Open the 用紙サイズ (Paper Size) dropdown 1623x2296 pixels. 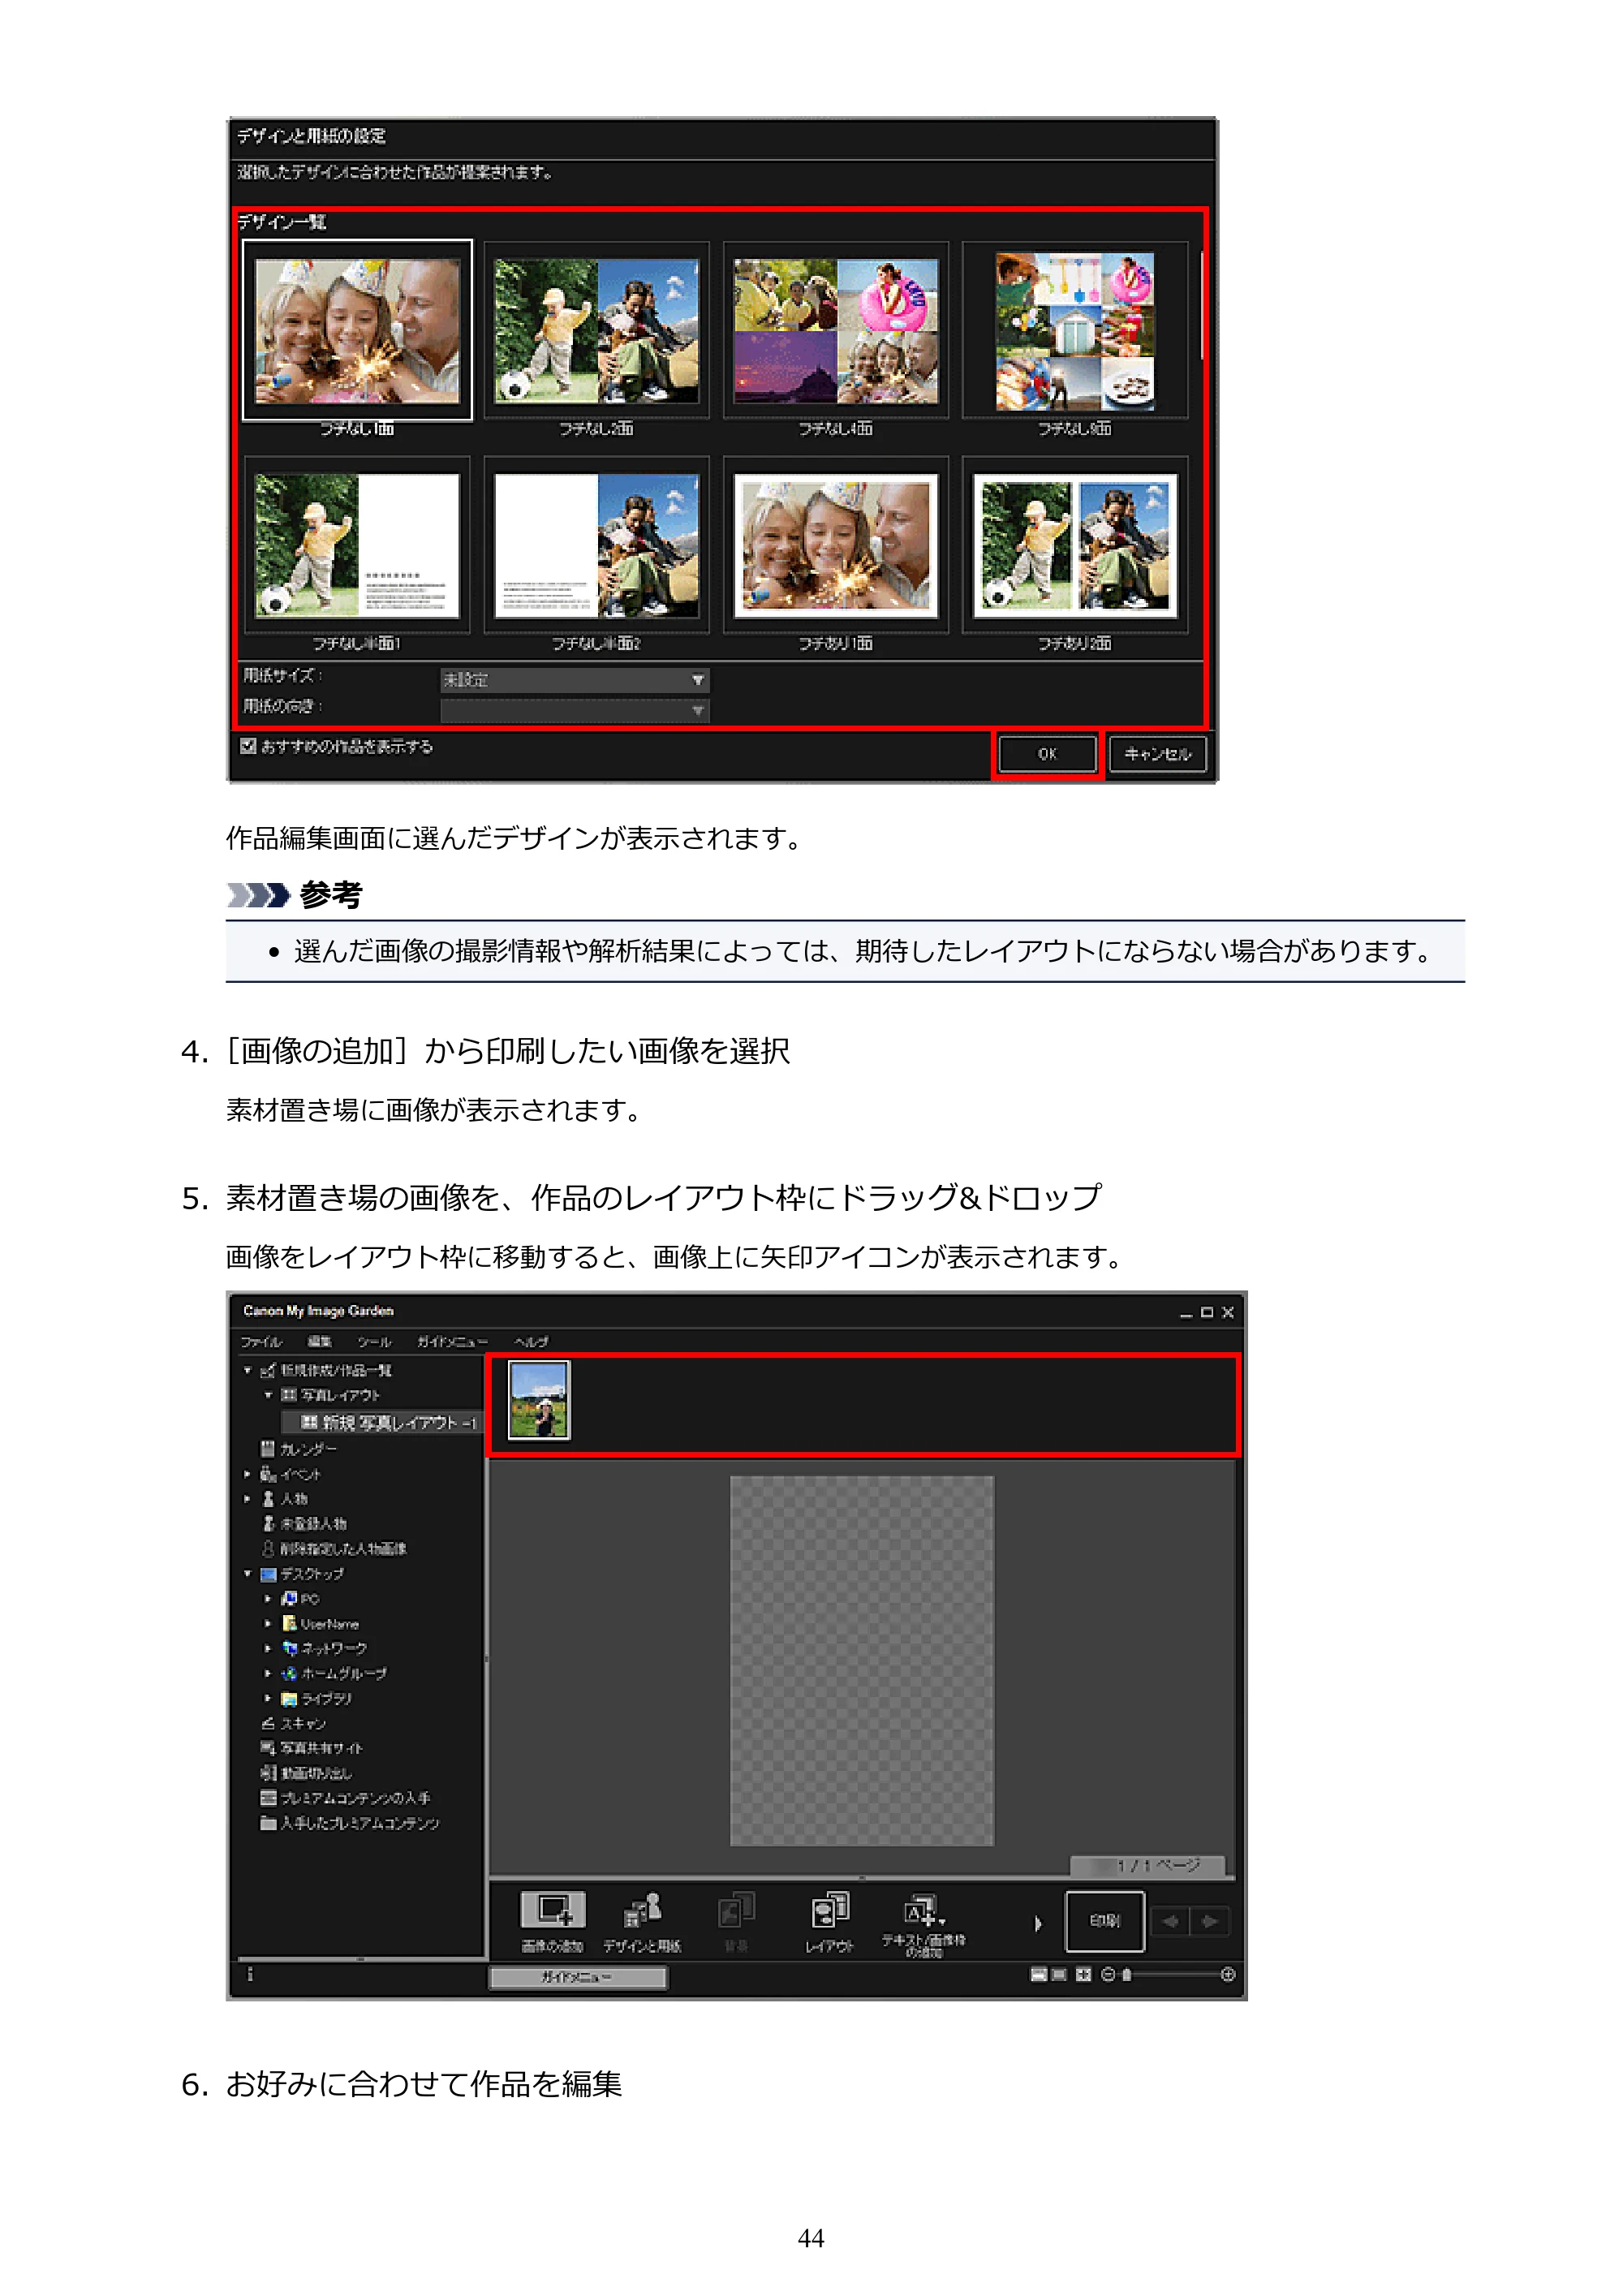pos(575,680)
